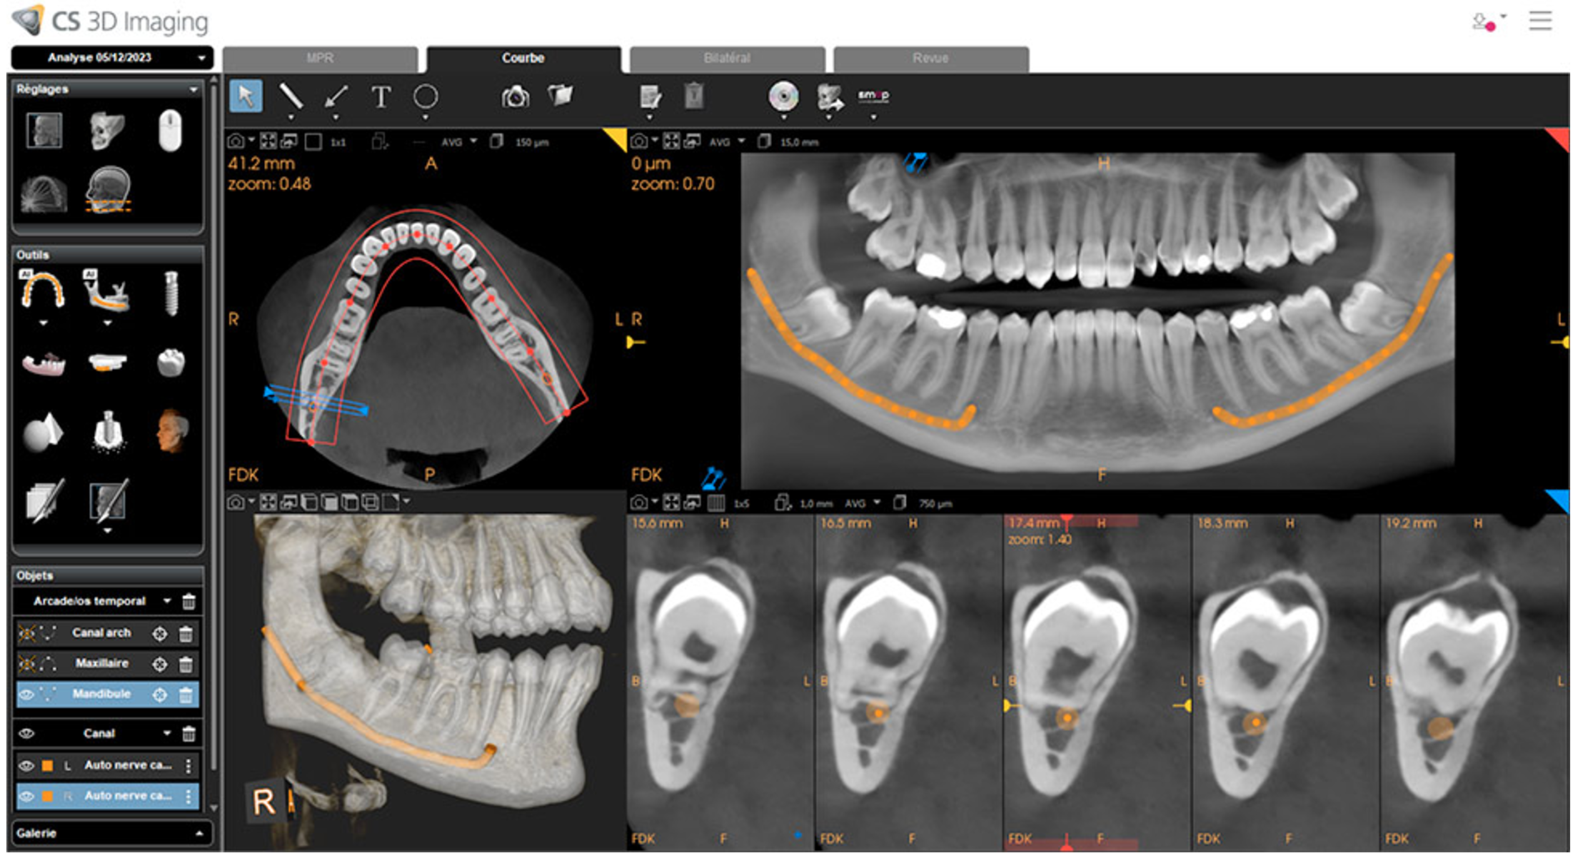Image resolution: width=1573 pixels, height=853 pixels.
Task: Open the mouse settings icon
Action: [170, 131]
